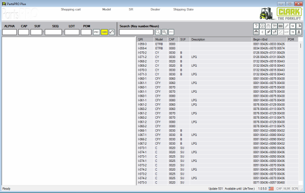Click the back arrow triangle icon
The height and width of the screenshot is (193, 305).
(262, 32)
